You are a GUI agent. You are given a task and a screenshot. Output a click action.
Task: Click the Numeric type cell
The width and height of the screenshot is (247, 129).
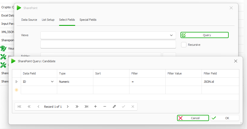75,82
